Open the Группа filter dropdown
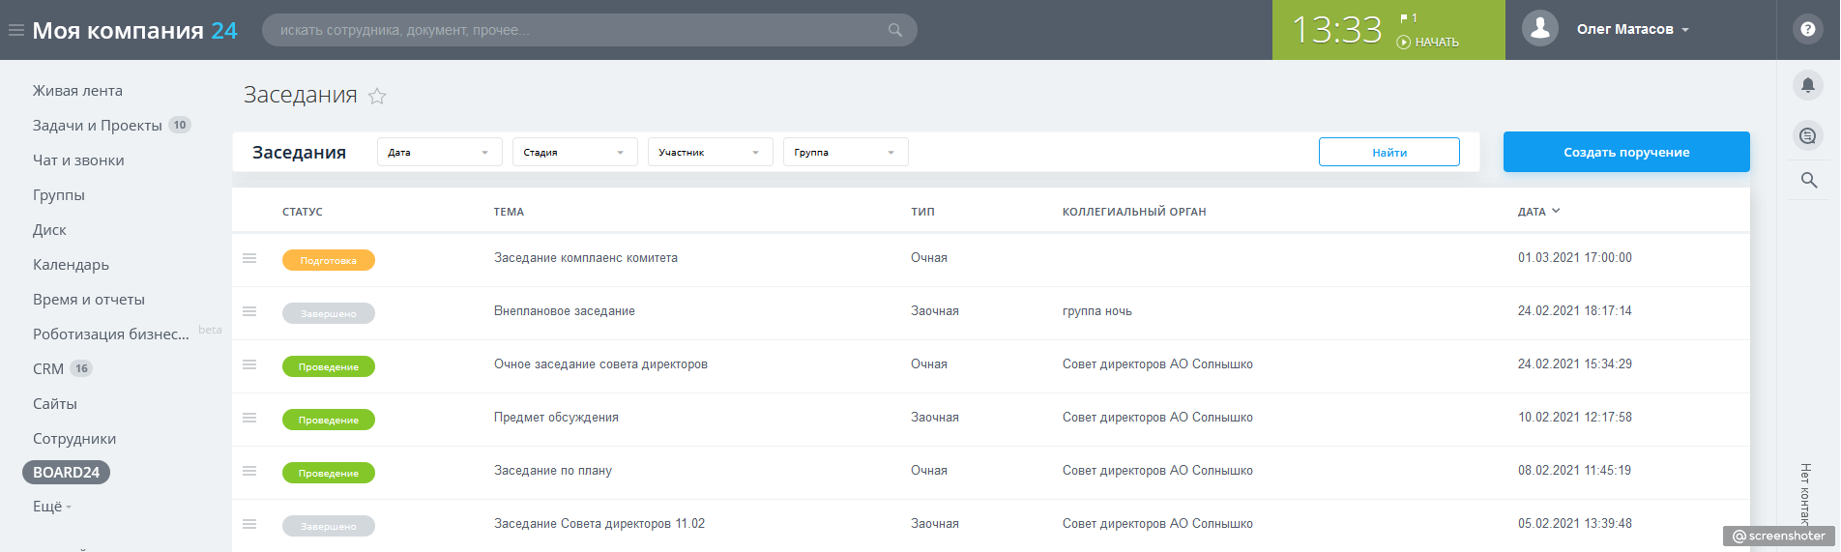1841x552 pixels. coord(845,153)
